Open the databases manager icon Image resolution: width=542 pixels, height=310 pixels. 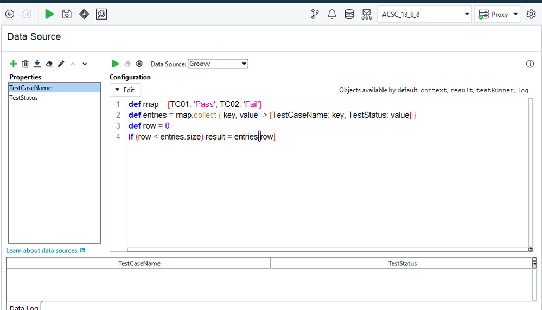point(349,15)
